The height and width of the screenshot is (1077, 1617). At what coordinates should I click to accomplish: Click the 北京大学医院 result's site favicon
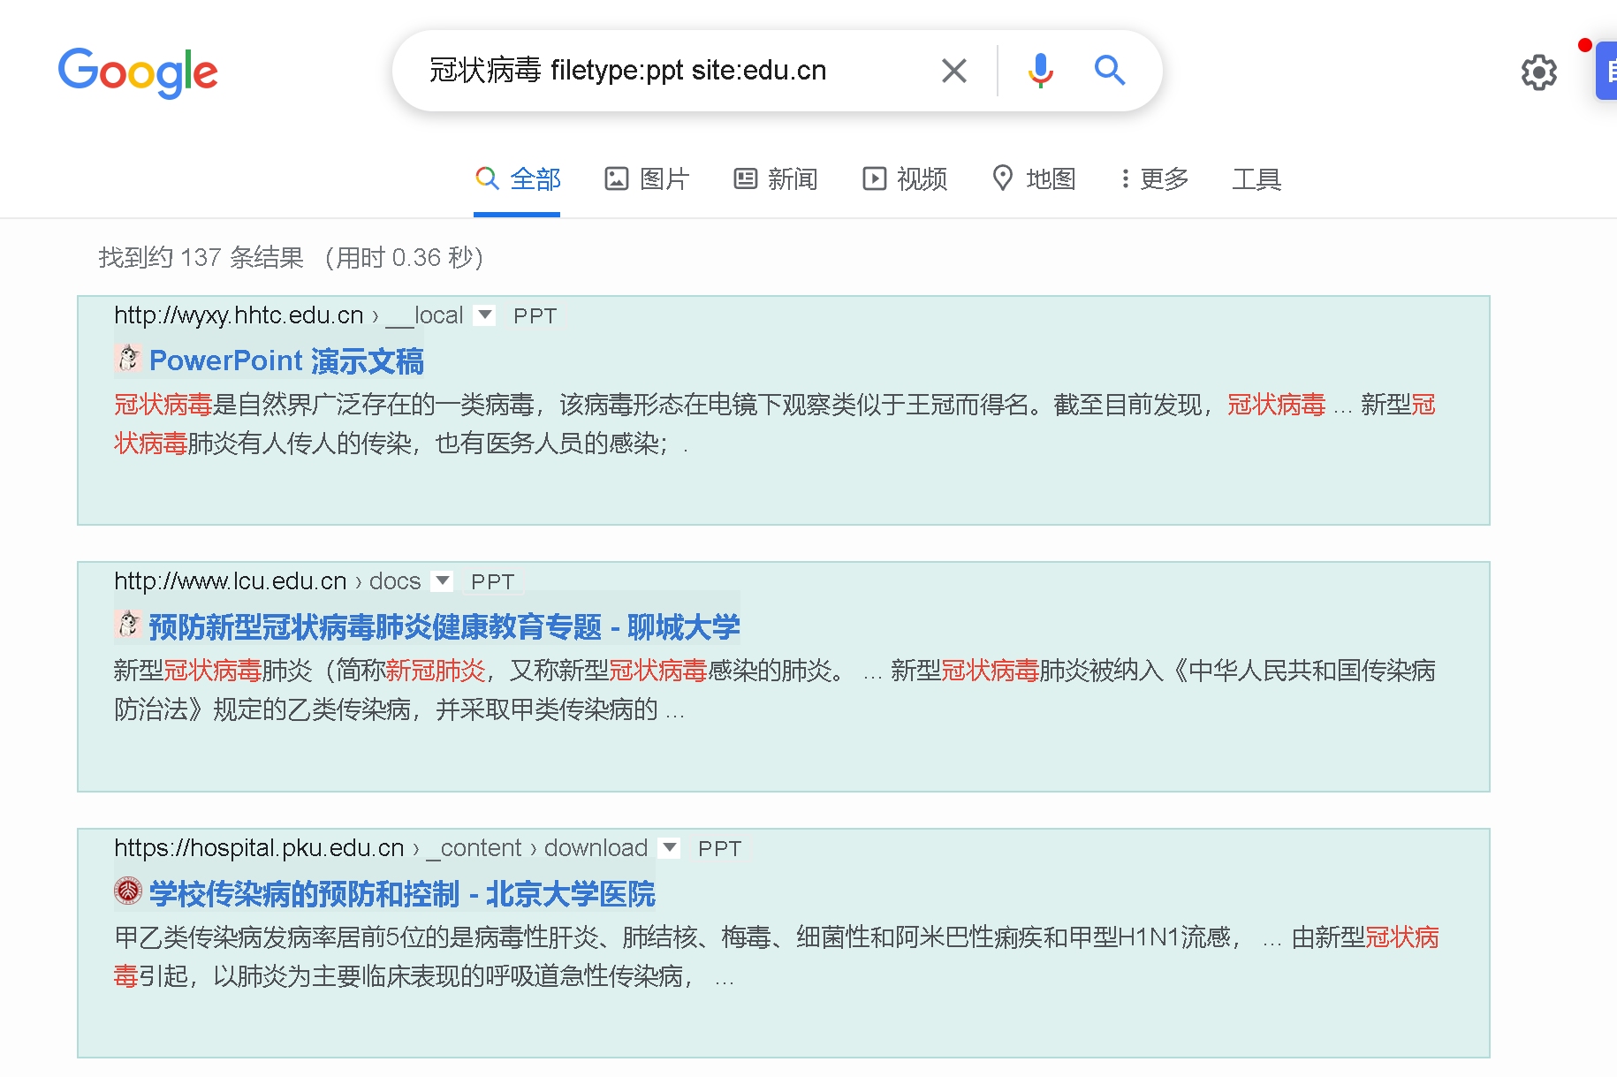[128, 892]
